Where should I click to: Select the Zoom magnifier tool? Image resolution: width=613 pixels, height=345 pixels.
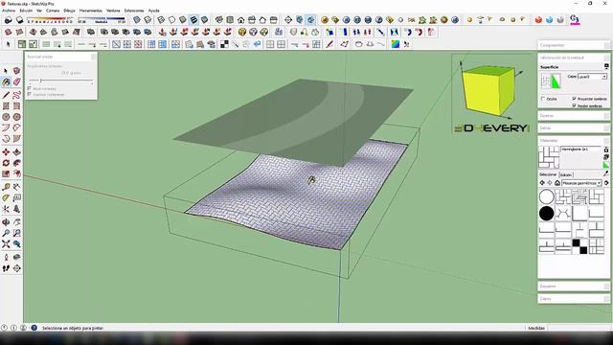6,233
